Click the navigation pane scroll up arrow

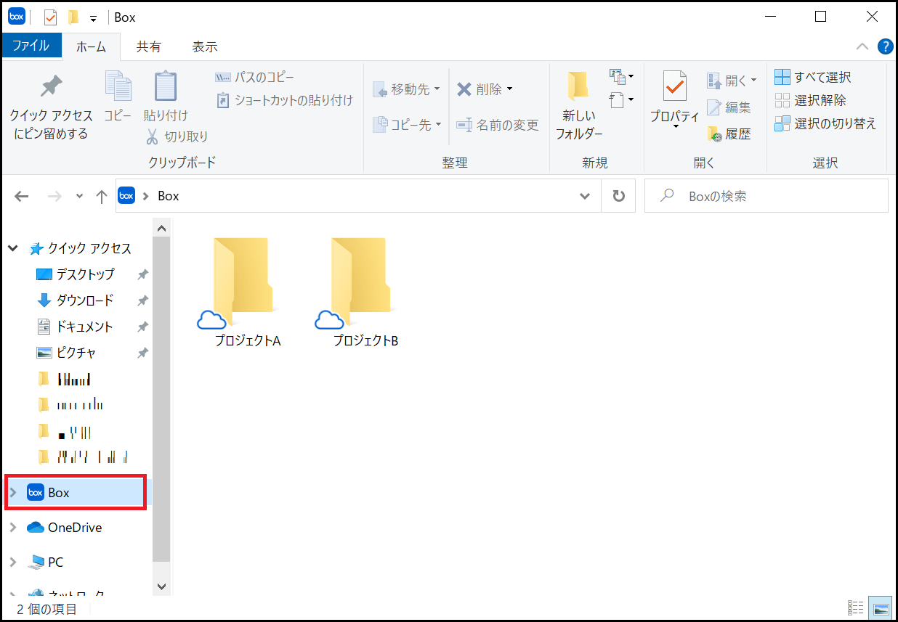pyautogui.click(x=161, y=229)
